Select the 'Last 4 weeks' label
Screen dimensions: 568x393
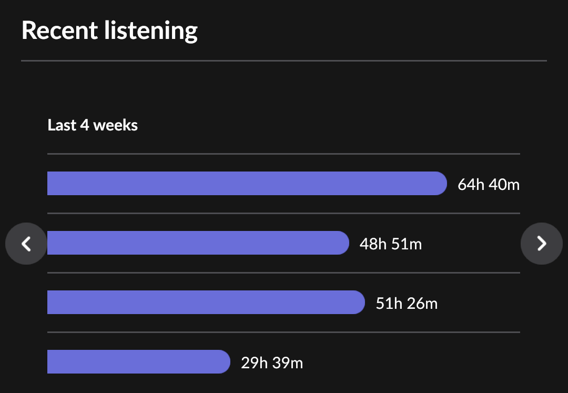coord(93,125)
